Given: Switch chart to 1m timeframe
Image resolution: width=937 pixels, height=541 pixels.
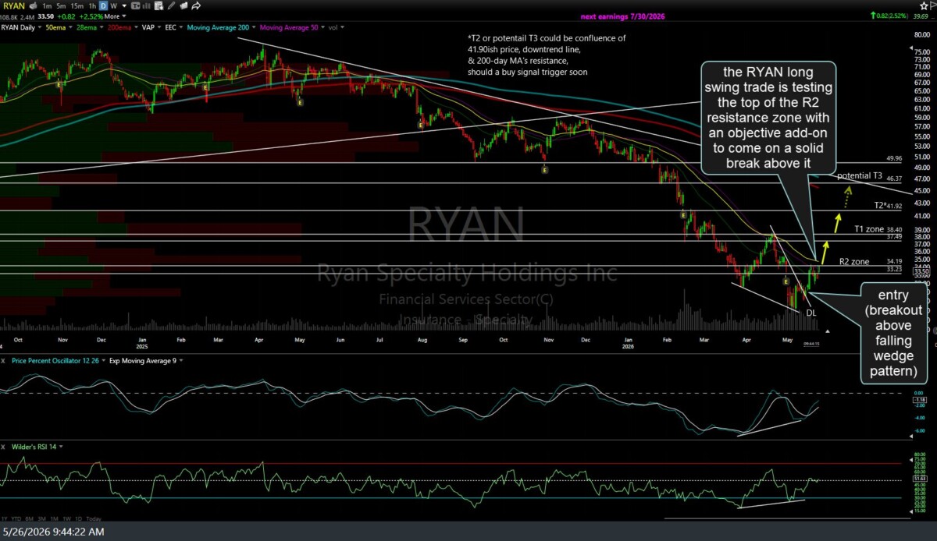Looking at the screenshot, I should point(47,5).
